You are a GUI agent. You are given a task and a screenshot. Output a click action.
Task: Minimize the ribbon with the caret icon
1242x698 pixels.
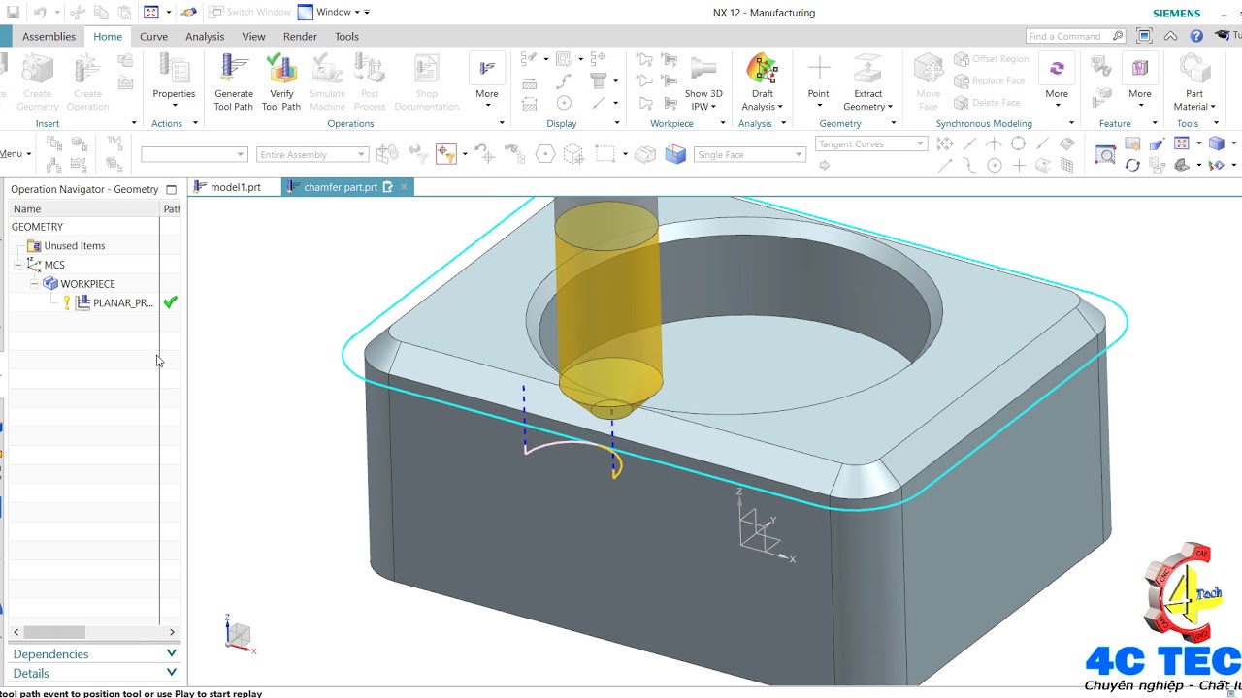[x=1171, y=36]
